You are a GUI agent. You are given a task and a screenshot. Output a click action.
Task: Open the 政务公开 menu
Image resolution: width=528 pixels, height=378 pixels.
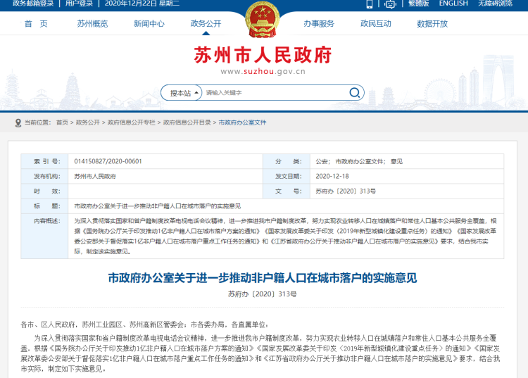(206, 24)
